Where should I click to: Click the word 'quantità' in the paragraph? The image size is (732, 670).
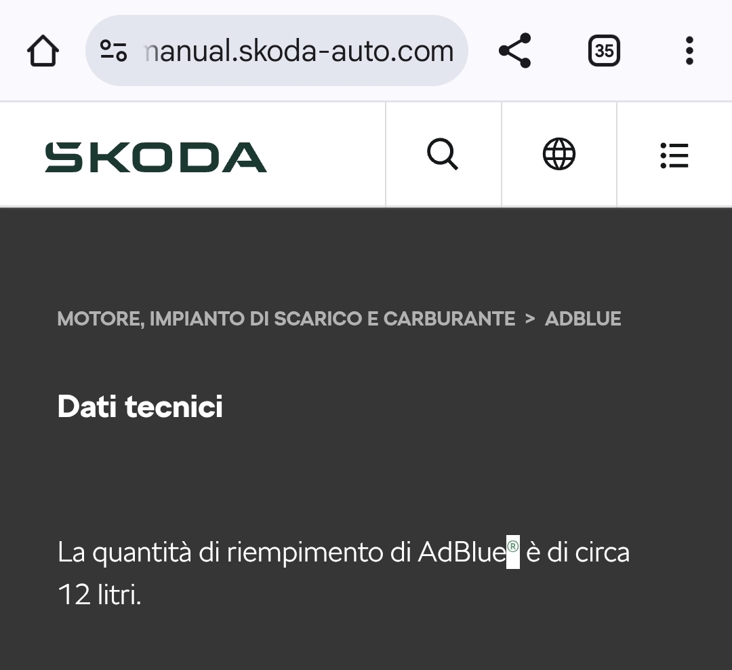(142, 552)
